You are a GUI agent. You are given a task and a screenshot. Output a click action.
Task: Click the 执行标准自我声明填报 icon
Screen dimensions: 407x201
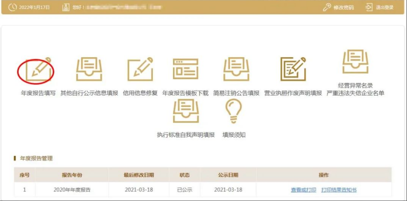click(186, 111)
